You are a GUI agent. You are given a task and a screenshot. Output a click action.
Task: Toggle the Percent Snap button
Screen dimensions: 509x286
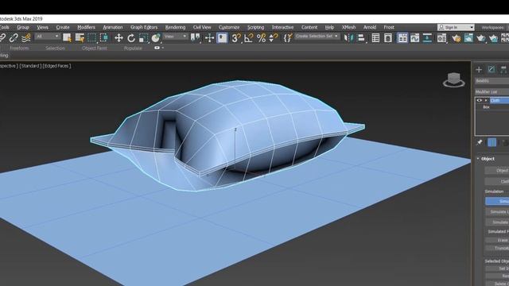261,38
